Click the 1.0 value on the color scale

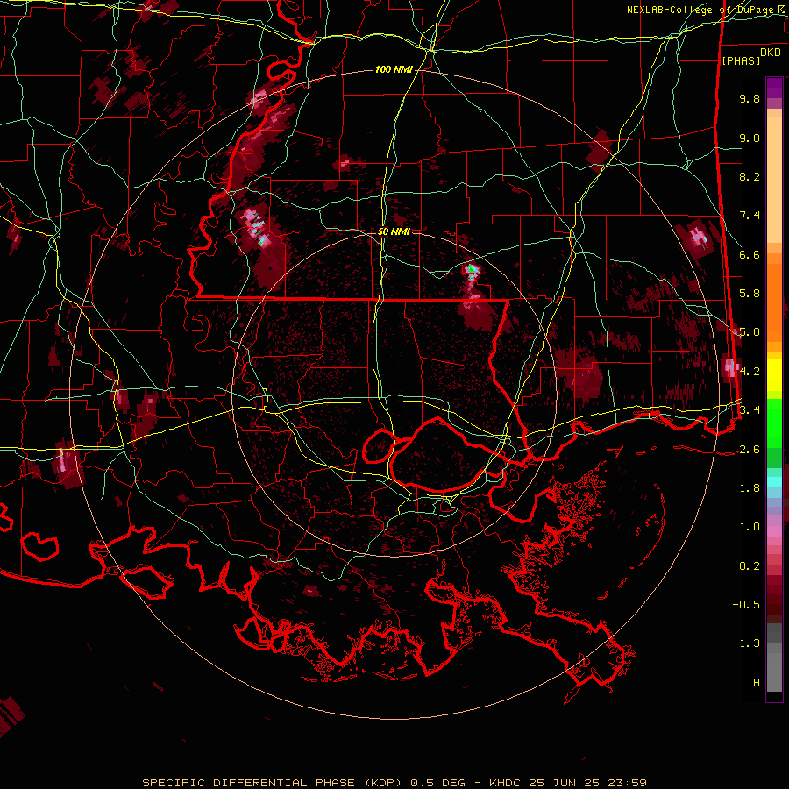coord(750,527)
